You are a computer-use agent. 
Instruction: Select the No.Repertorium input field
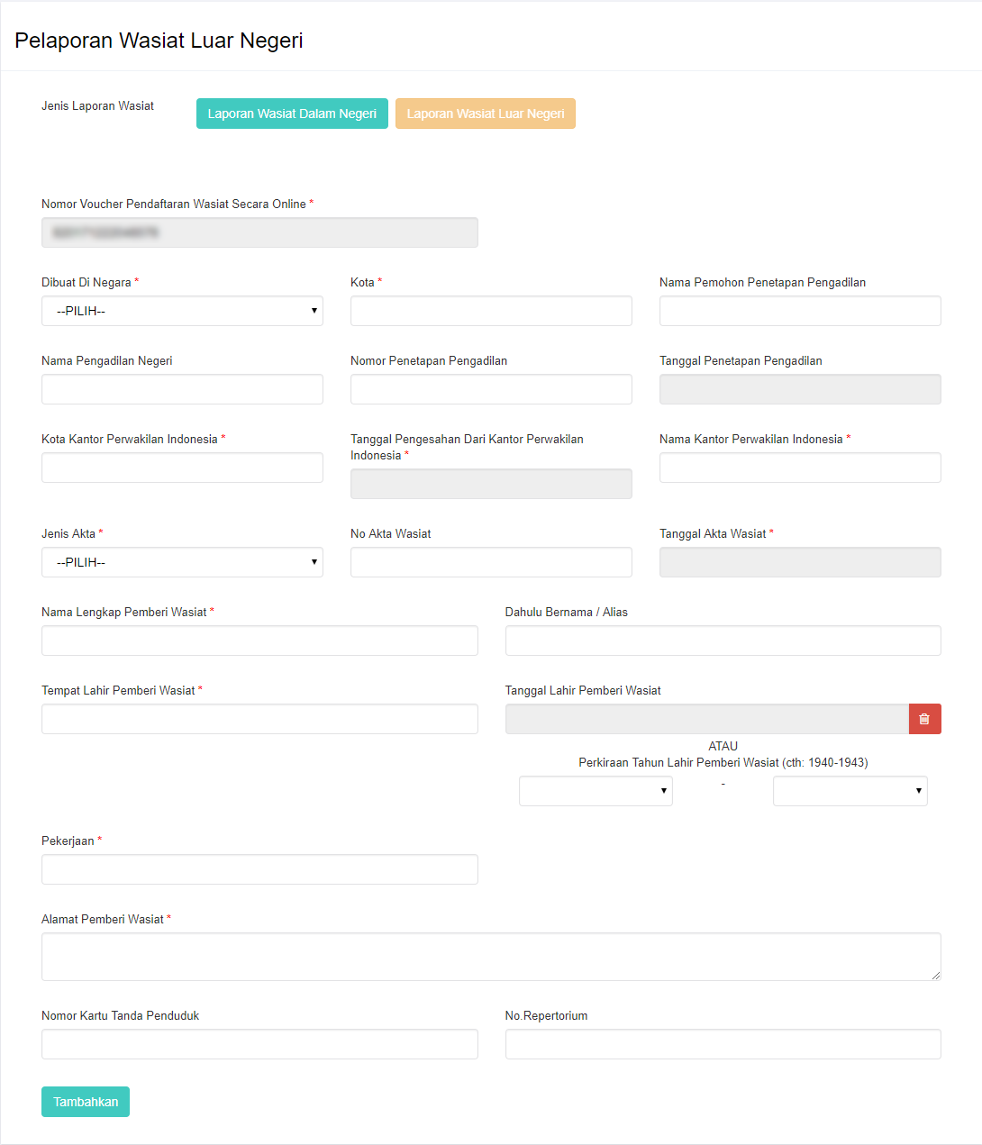(723, 1044)
